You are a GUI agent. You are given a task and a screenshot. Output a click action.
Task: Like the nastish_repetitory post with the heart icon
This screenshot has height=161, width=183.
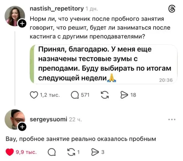coord(34,95)
